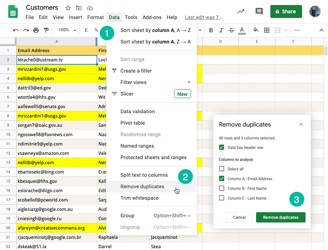Open the Tools menu
328x250 pixels.
click(131, 17)
